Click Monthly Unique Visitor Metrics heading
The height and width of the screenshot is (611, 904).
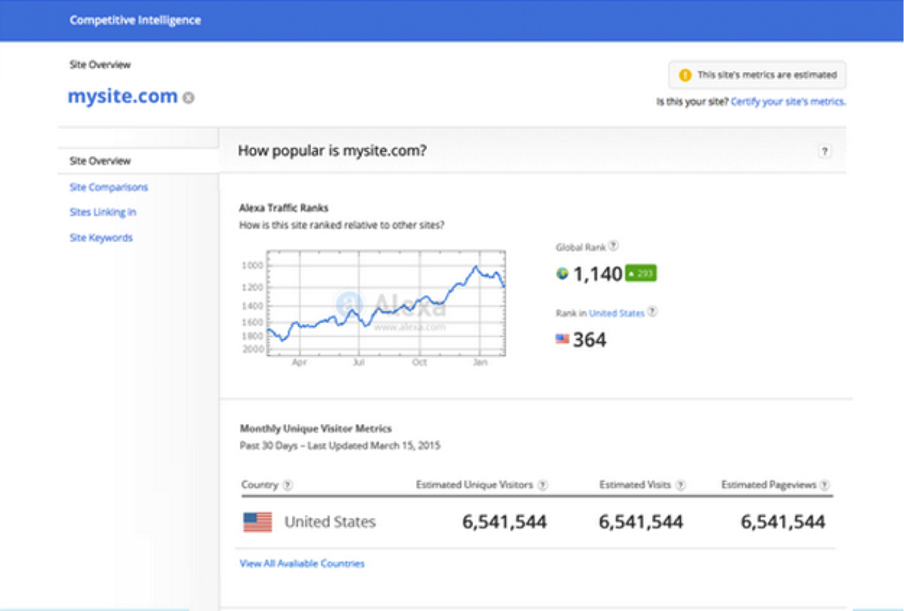(x=315, y=428)
